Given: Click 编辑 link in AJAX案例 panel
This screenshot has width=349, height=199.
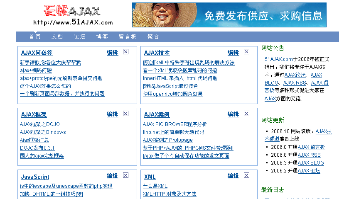Looking at the screenshot, I should 233,114.
